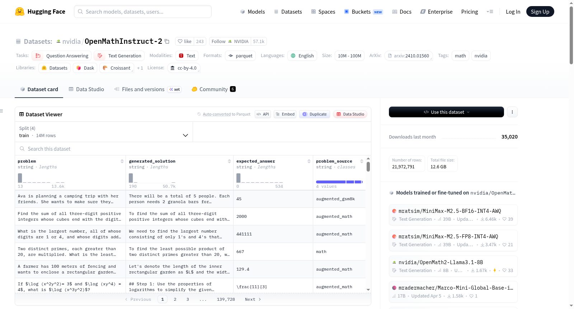574x309 pixels.
Task: Click the nvidia owner link in title
Action: point(71,41)
